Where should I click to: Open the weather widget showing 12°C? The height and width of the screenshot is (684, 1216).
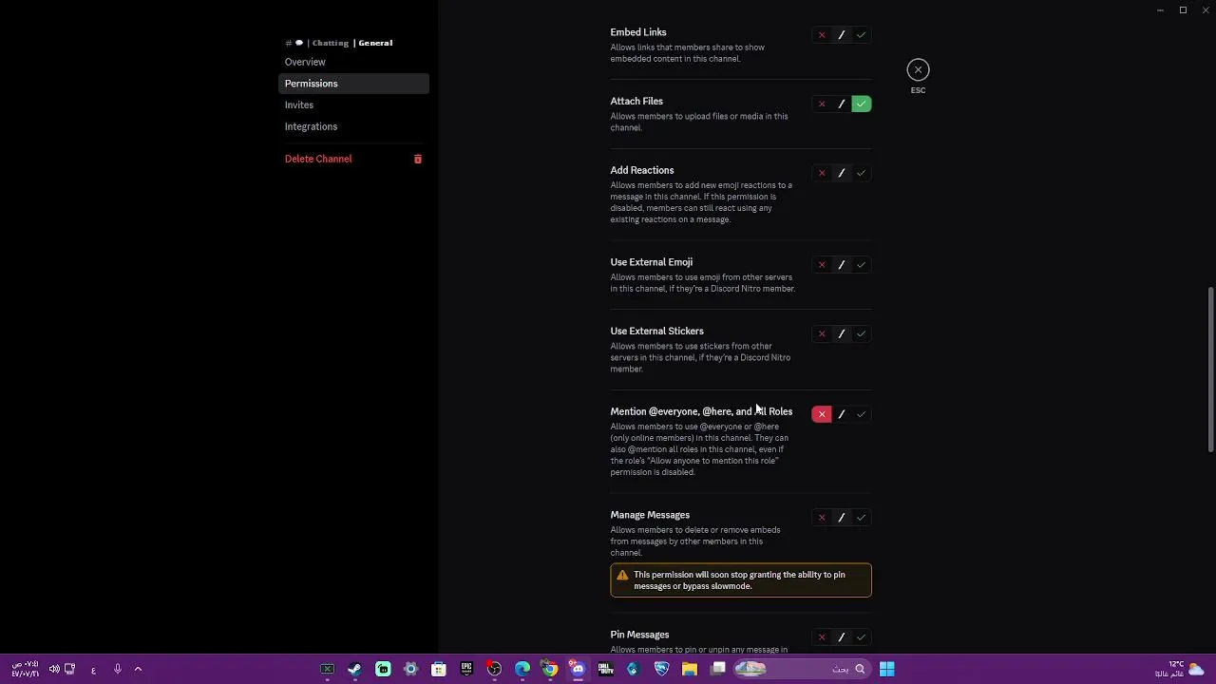[x=1179, y=669]
